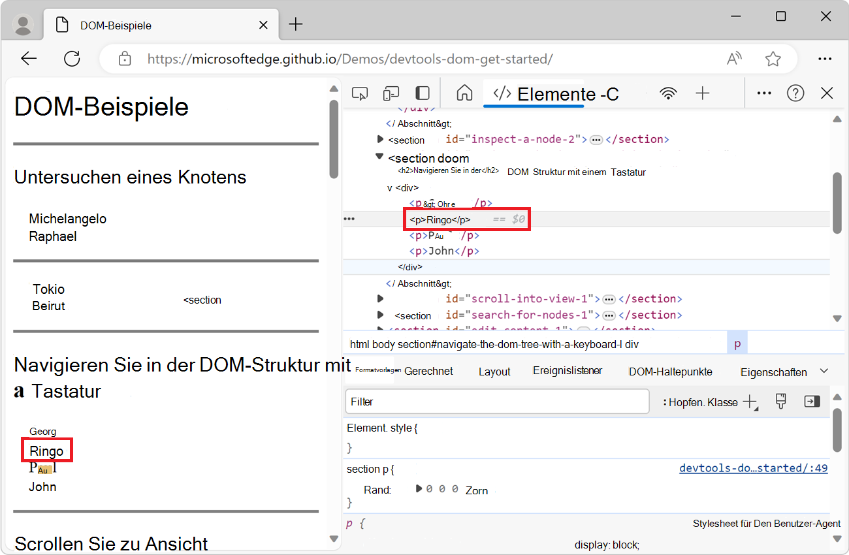Open the DevTools home panel

(464, 93)
